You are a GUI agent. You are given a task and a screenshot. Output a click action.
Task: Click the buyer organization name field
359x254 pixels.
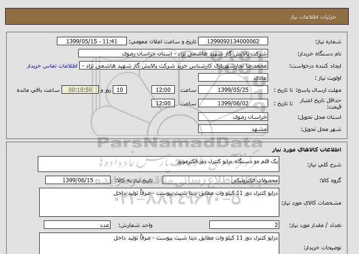(173, 53)
